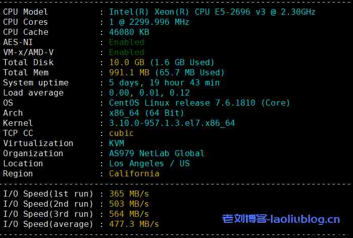Click the 'I/O Speed(average)' label
Viewport: 353px width, 238px height.
click(x=48, y=224)
